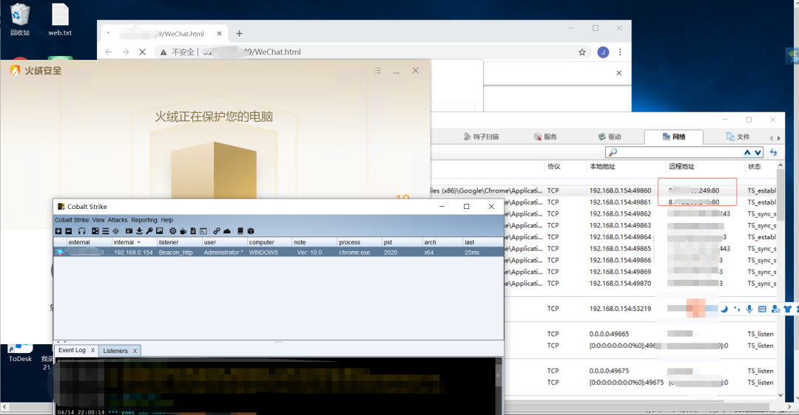The image size is (799, 415).
Task: Sort by 本地地址 column header
Action: 602,166
